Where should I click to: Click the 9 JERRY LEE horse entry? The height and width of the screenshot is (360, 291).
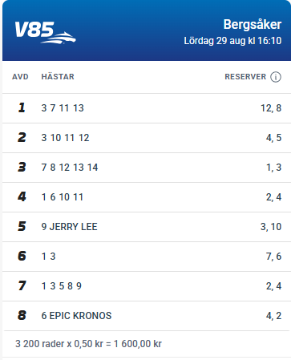(x=69, y=227)
